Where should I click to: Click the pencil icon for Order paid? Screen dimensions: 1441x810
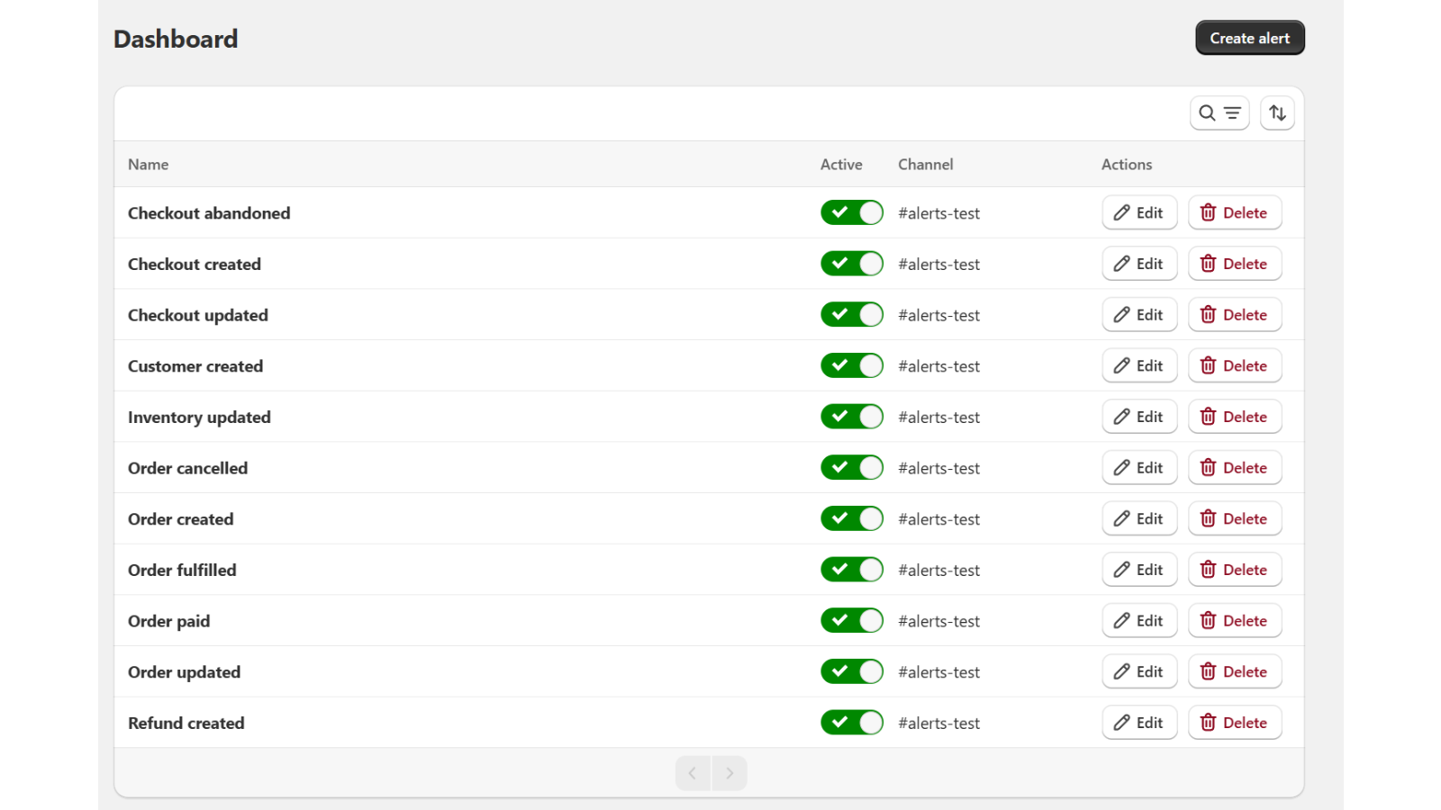(1122, 620)
